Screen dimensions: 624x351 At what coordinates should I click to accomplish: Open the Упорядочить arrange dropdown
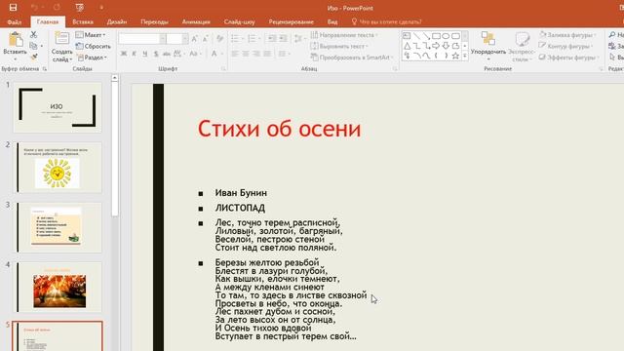[488, 46]
